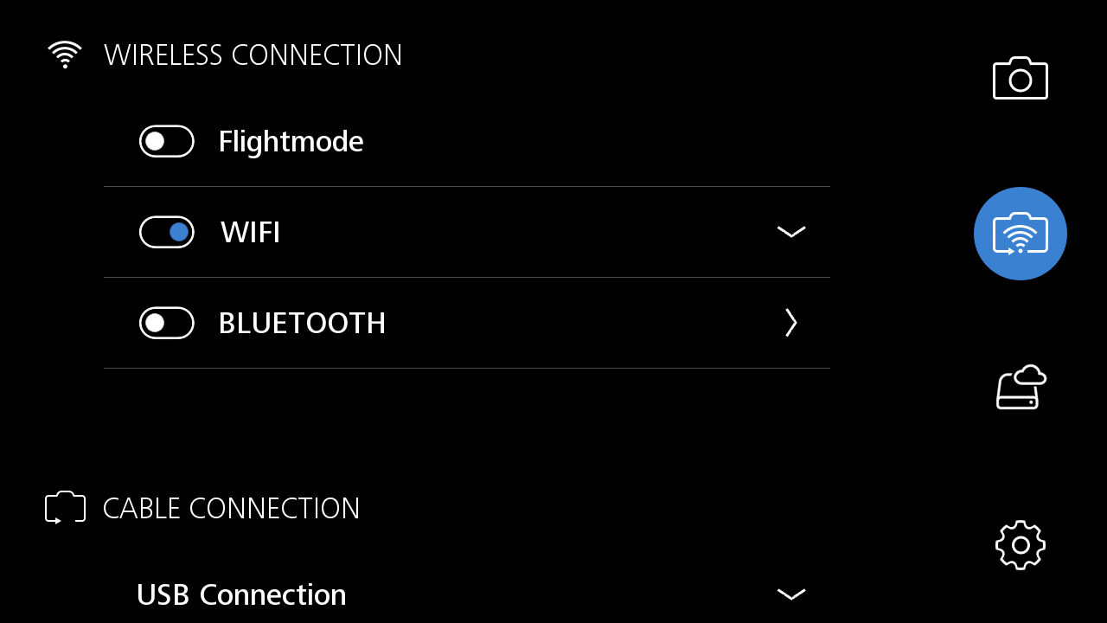This screenshot has width=1107, height=623.
Task: Click the Flightmode label
Action: [x=291, y=141]
